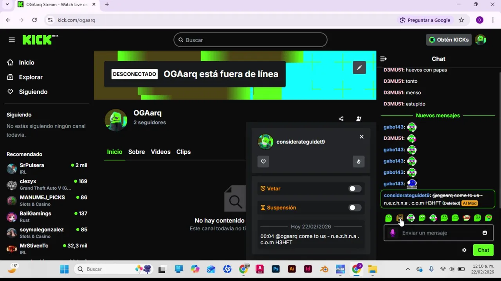Click considerateguidet9 username in chat

(407, 195)
